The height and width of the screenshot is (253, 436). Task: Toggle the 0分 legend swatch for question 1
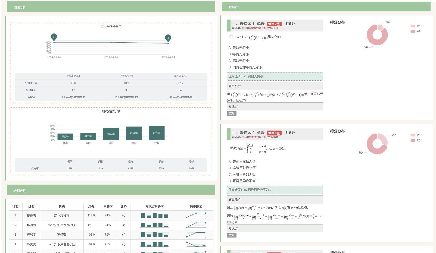(x=413, y=26)
